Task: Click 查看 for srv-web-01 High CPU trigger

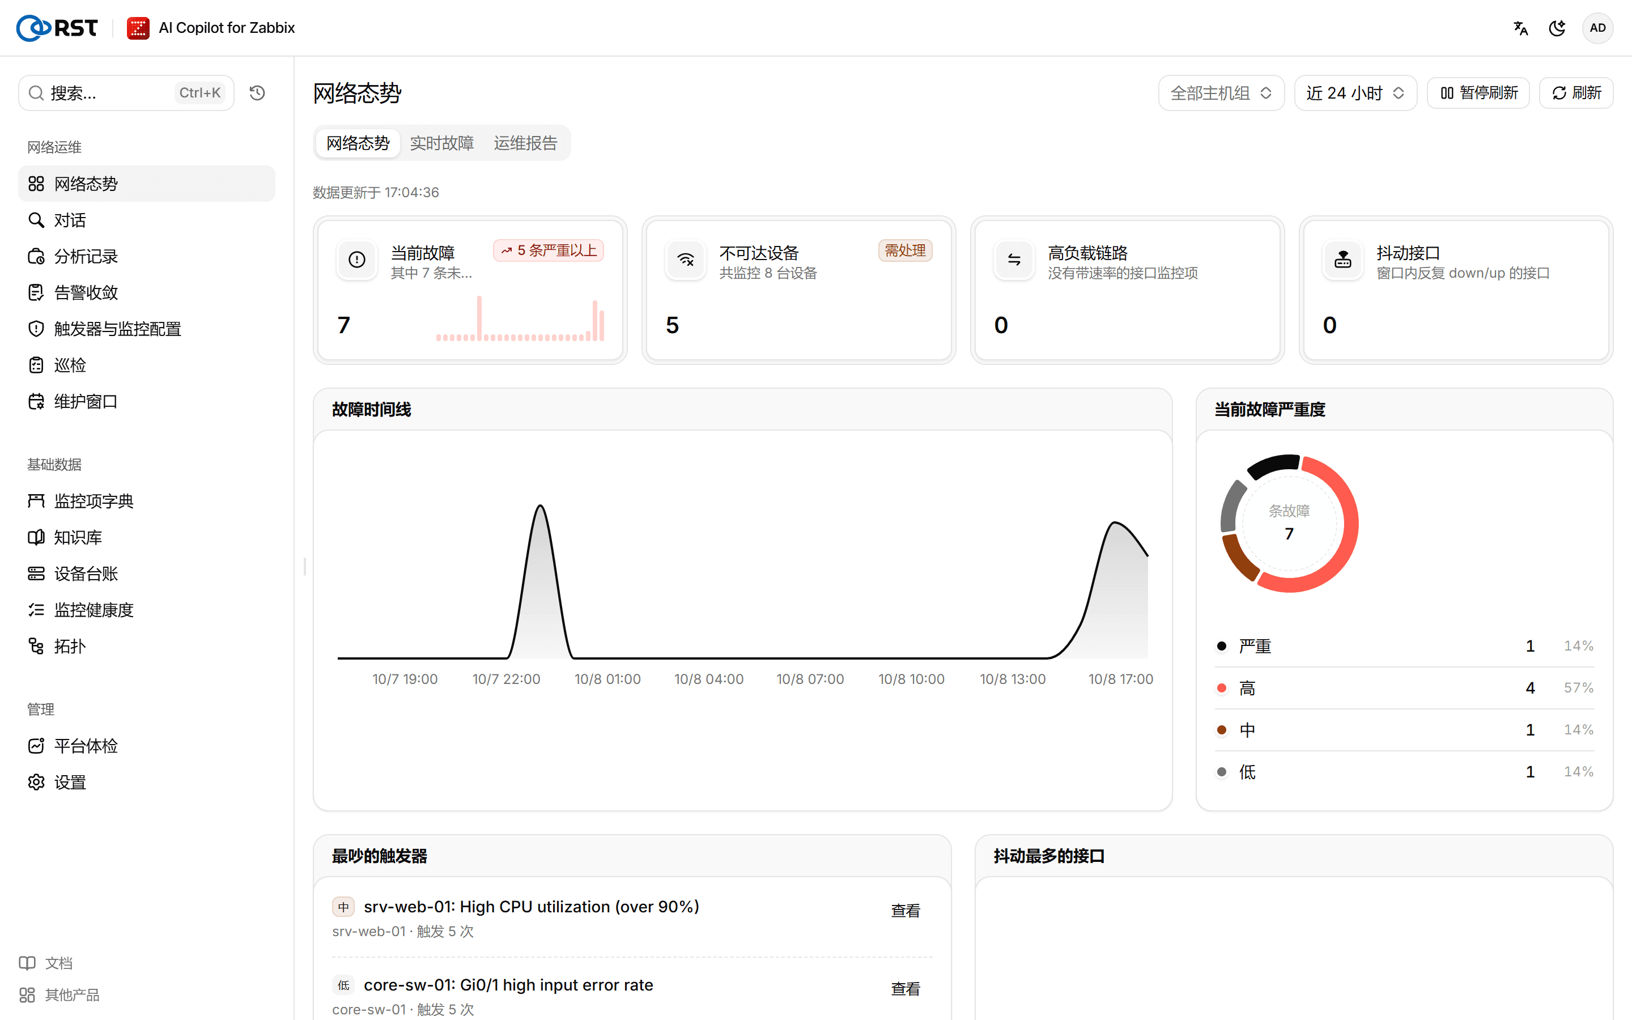Action: tap(905, 911)
